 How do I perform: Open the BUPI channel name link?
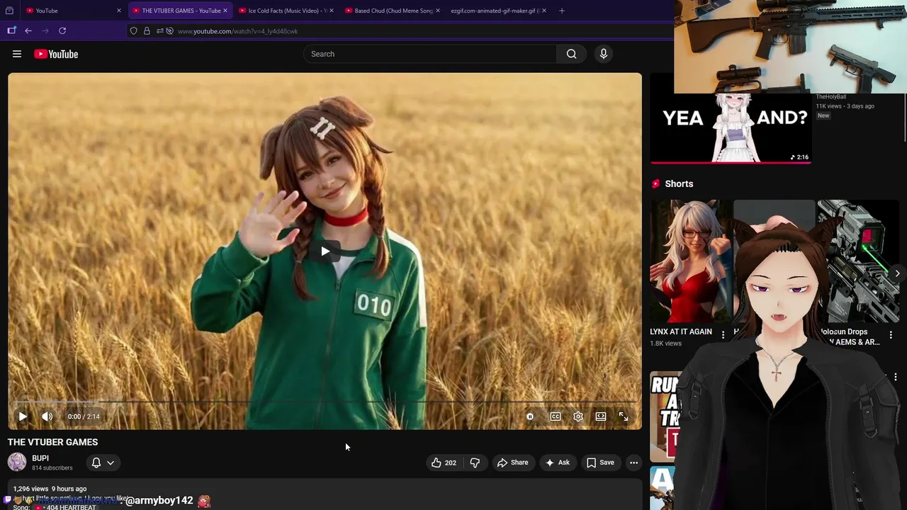click(40, 458)
